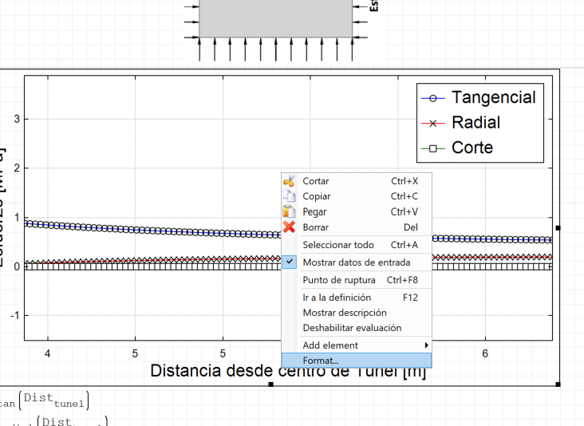Screen dimensions: 584x426
Task: Click Ir a la definición
Action: click(x=337, y=298)
